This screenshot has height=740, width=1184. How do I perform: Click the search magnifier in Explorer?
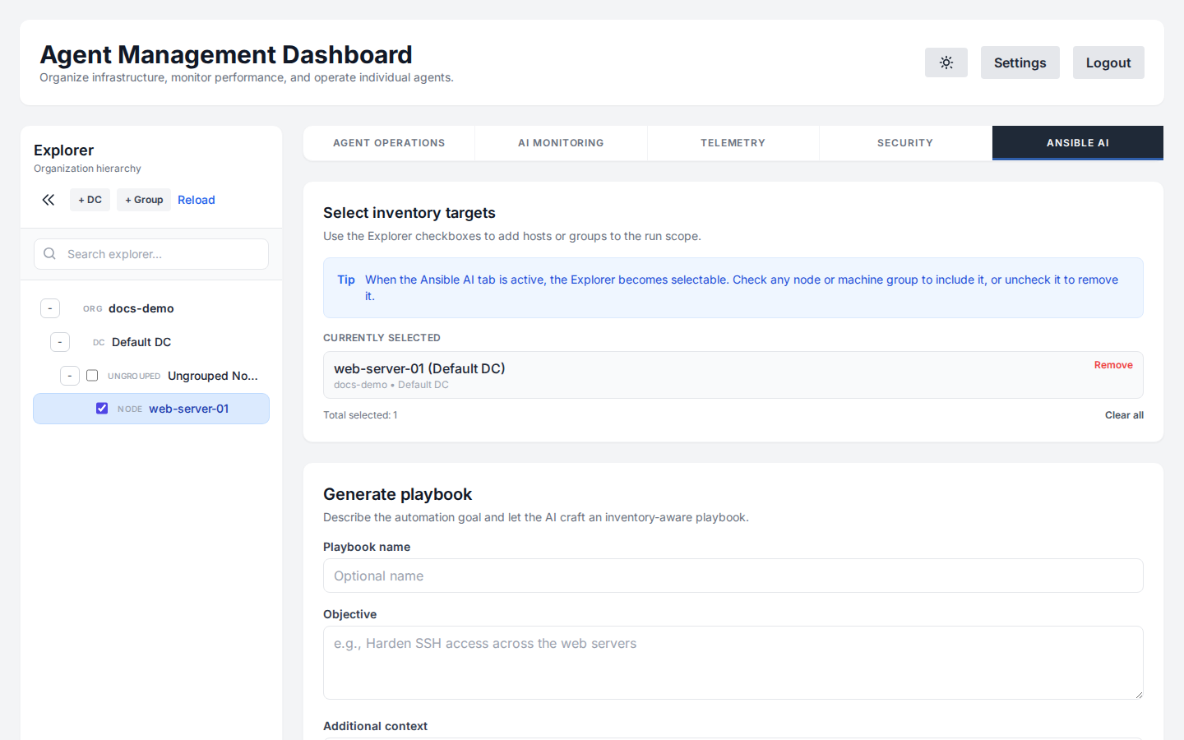tap(49, 253)
